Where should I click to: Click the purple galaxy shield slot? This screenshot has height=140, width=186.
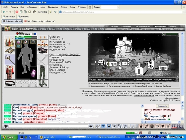[33, 73]
